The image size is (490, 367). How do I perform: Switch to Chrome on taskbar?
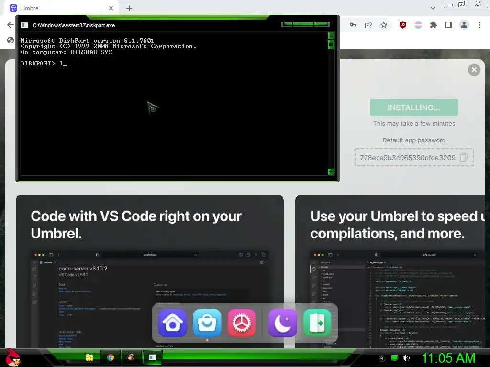tap(111, 357)
